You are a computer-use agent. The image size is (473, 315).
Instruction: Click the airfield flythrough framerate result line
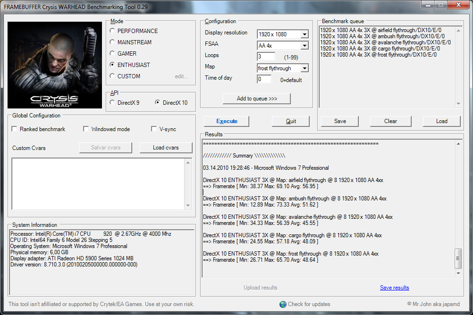point(261,186)
